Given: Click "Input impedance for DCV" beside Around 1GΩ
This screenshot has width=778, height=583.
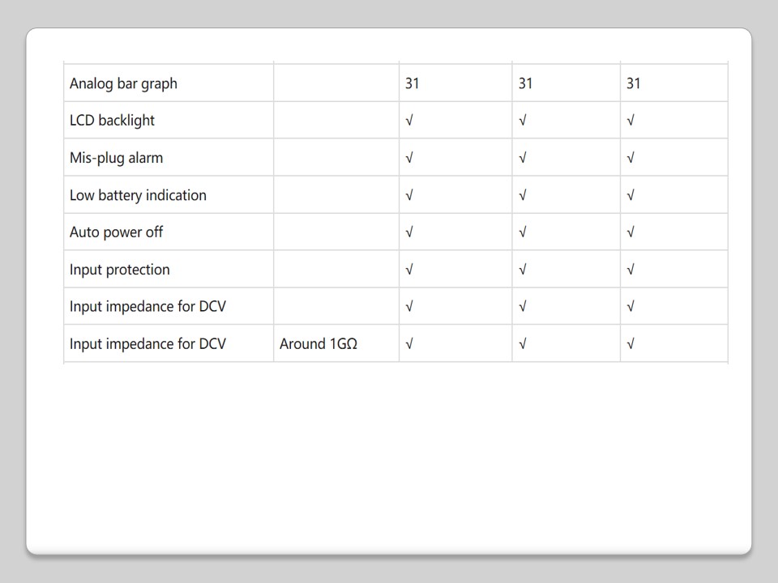Looking at the screenshot, I should pyautogui.click(x=147, y=344).
